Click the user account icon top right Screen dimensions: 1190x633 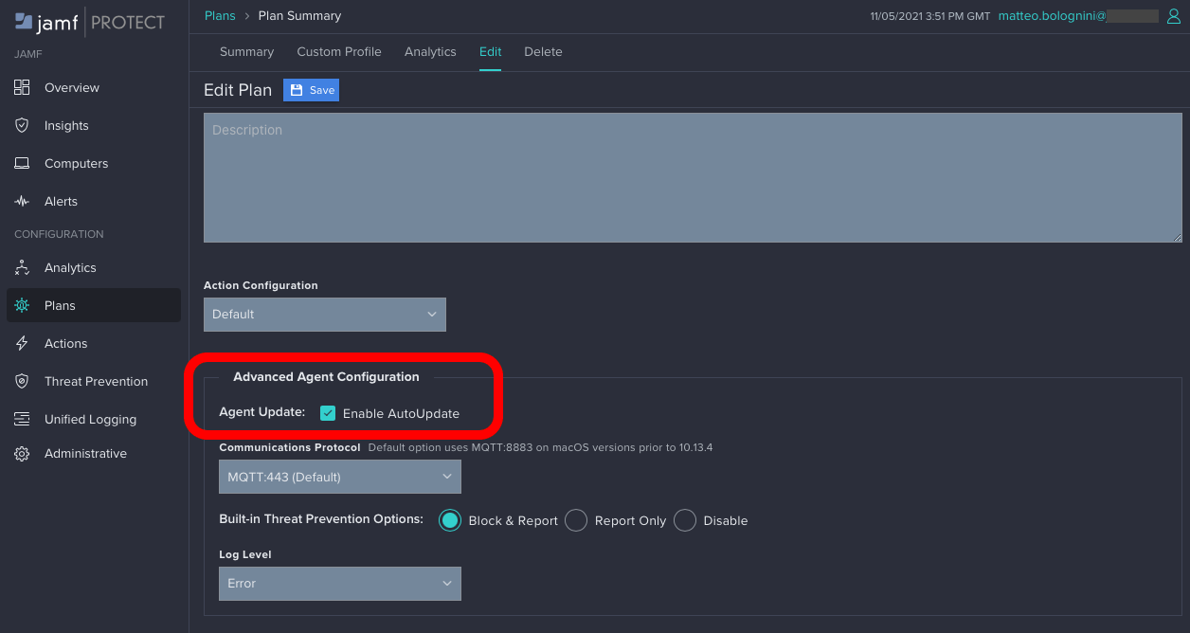pos(1175,16)
